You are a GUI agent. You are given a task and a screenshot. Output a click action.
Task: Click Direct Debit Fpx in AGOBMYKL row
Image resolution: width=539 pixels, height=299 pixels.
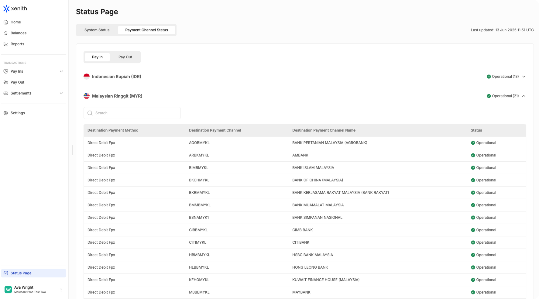pos(101,143)
